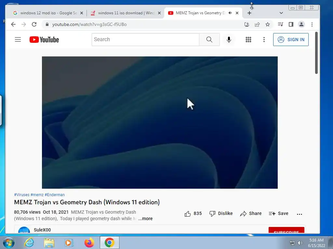Open system volume tray icon

pos(300,243)
